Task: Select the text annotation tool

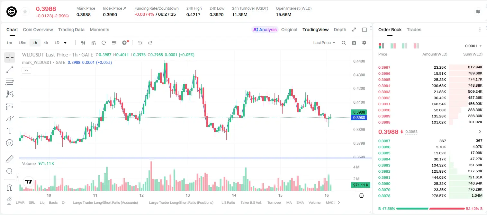Action: [x=10, y=131]
